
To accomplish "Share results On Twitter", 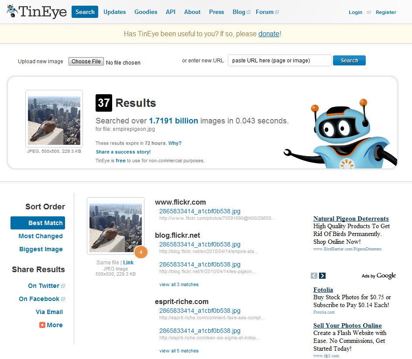I will tap(44, 286).
